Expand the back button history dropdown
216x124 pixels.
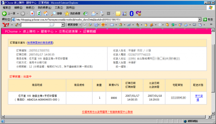pos(18,13)
